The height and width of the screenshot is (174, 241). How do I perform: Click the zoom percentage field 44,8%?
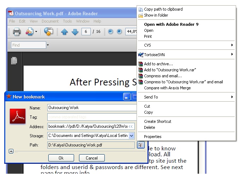(131, 32)
